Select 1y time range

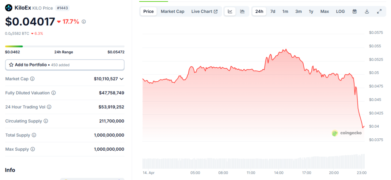pyautogui.click(x=311, y=11)
